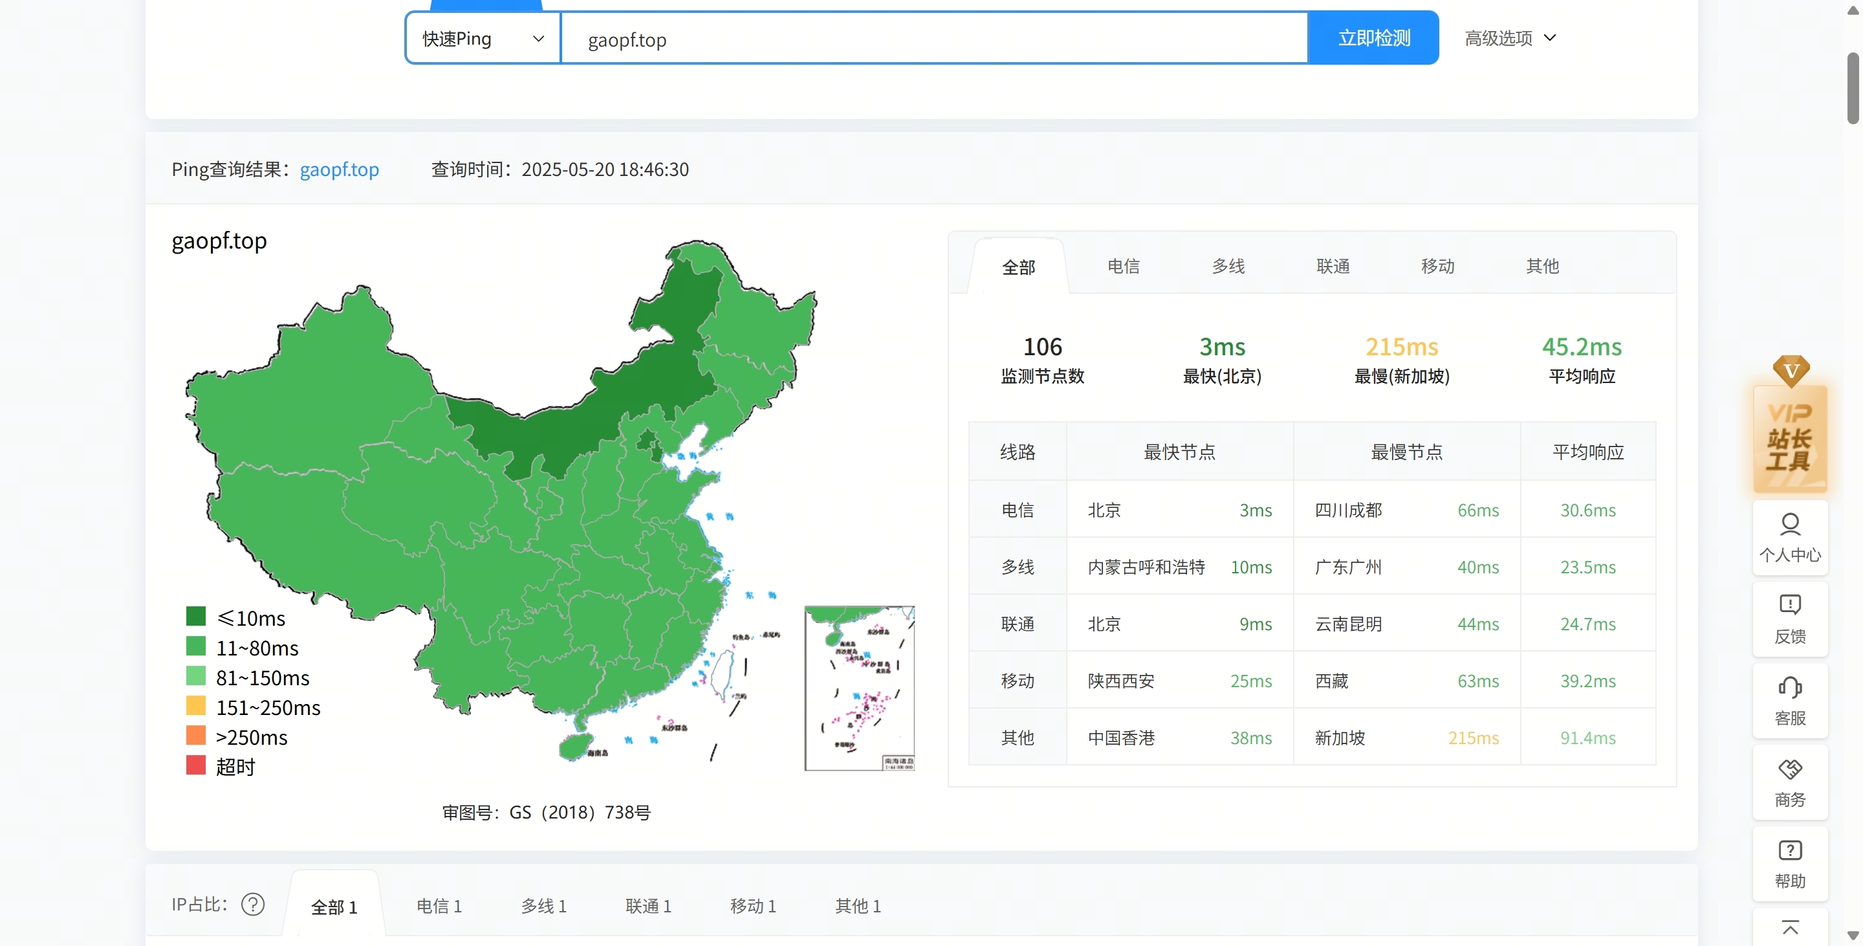
Task: Click the page vertical scrollbar thumb
Action: 1853,88
